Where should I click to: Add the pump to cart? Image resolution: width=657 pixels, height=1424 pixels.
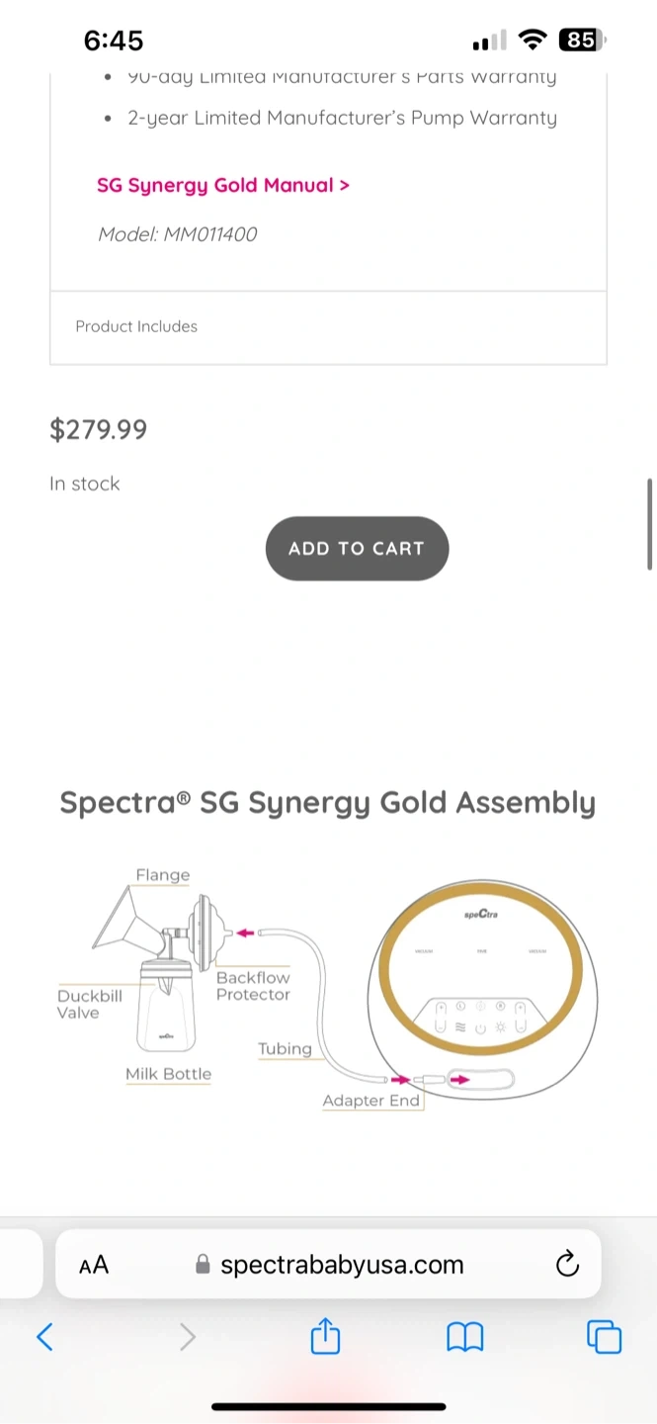tap(357, 548)
